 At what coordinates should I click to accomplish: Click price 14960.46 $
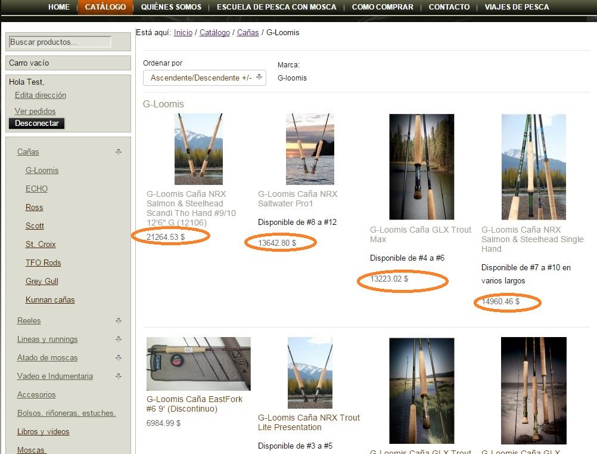point(500,301)
